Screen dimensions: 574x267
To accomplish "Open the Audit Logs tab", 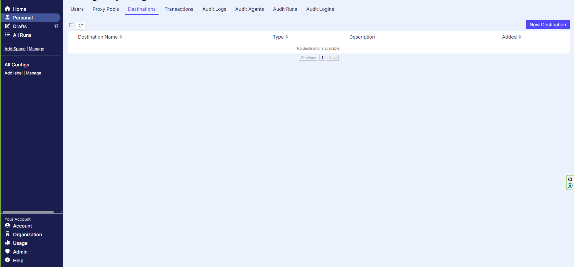I will pyautogui.click(x=214, y=9).
